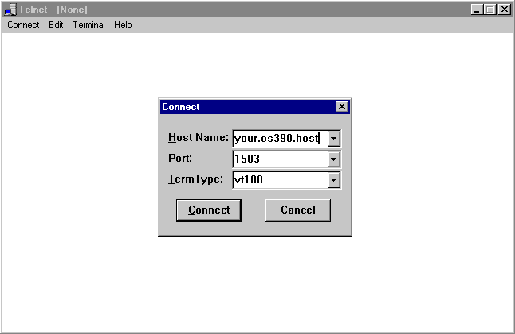515x334 pixels.
Task: Open the Connect menu in the menu bar
Action: coord(23,25)
